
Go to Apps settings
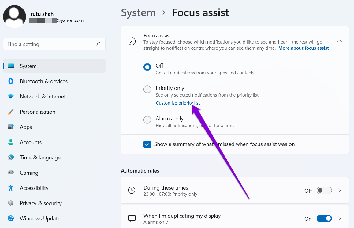[54, 127]
